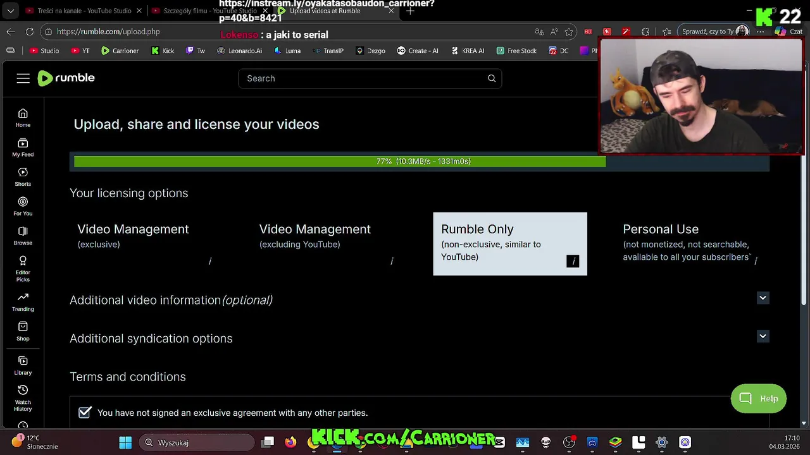Open the Help chat button
Viewport: 810px width, 455px height.
tap(758, 398)
